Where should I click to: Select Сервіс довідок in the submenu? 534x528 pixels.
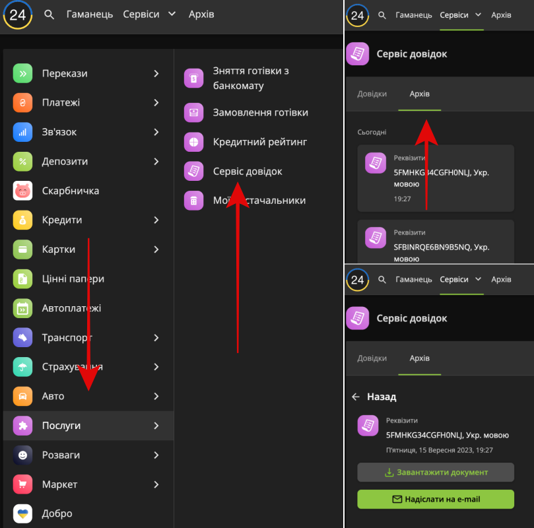pos(247,172)
